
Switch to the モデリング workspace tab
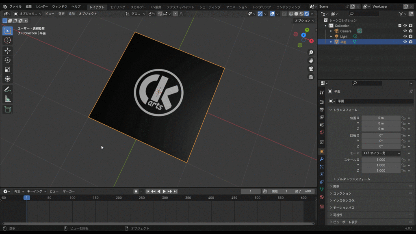coord(118,7)
